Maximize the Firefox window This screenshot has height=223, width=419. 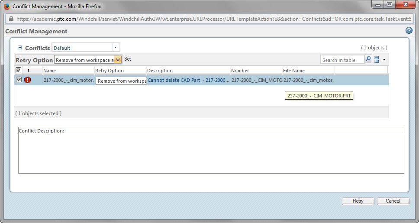click(389, 4)
